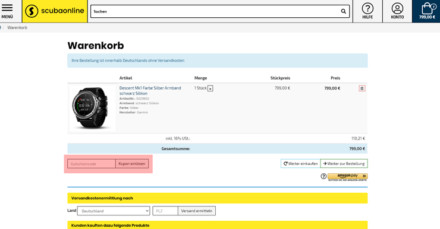Click the Artikel column header
440x229 pixels.
(125, 78)
